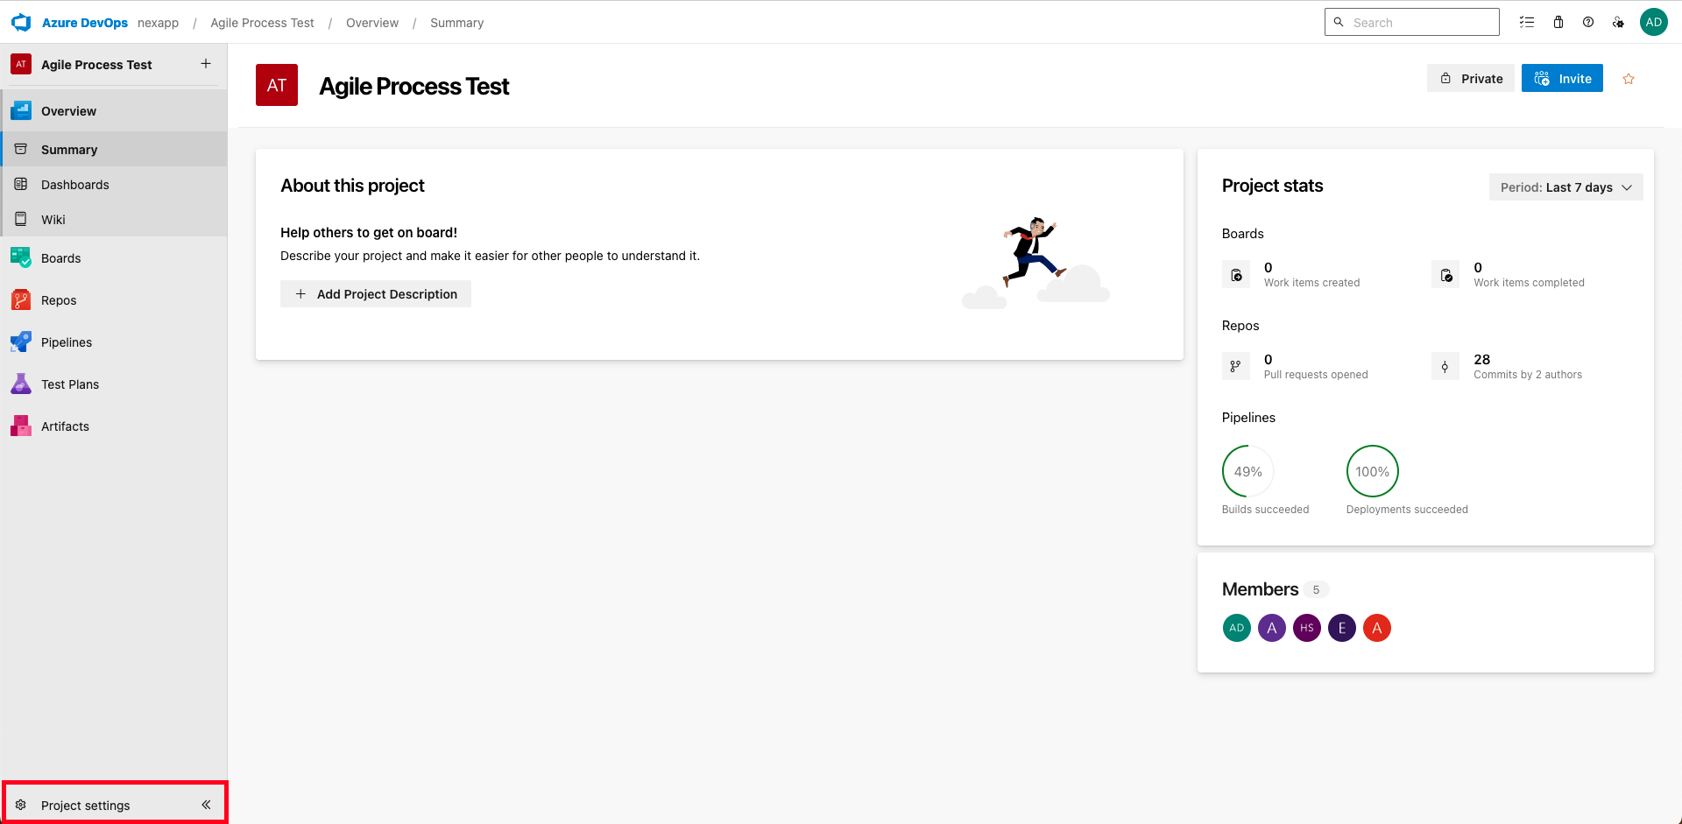Go to Dashboards in the sidebar
Viewport: 1682px width, 824px height.
[114, 185]
